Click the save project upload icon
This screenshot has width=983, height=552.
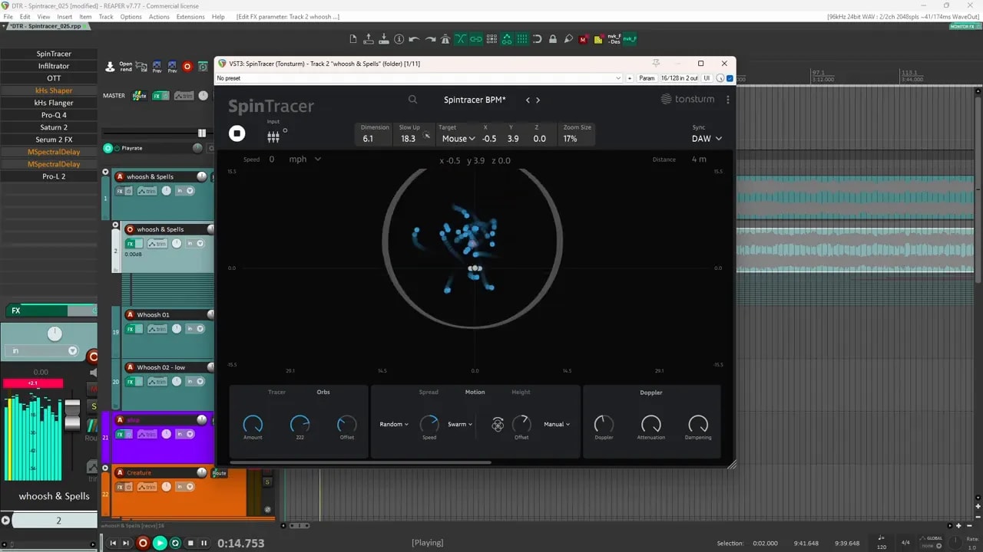tap(369, 39)
